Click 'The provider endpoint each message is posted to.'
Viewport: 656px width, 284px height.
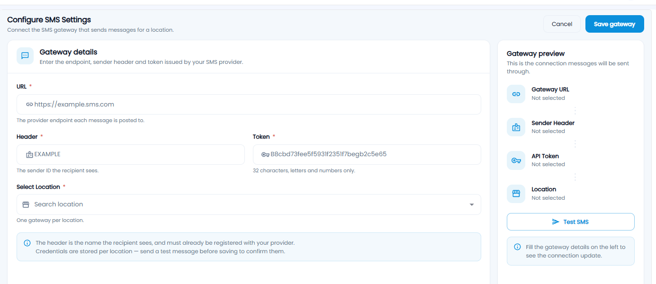81,120
